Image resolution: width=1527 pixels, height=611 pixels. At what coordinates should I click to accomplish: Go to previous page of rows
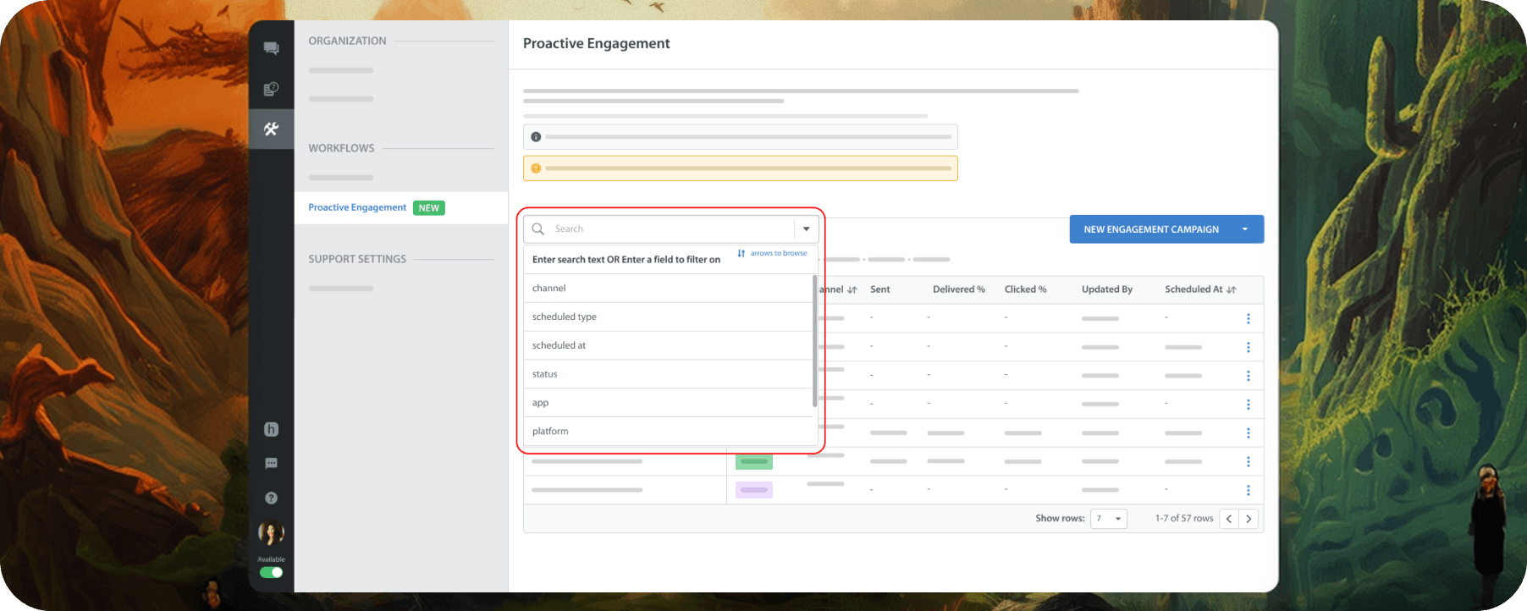pyautogui.click(x=1229, y=519)
